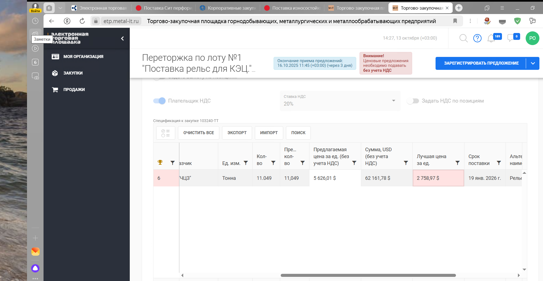The image size is (543, 281).
Task: Go back to the previous page
Action: click(x=52, y=21)
